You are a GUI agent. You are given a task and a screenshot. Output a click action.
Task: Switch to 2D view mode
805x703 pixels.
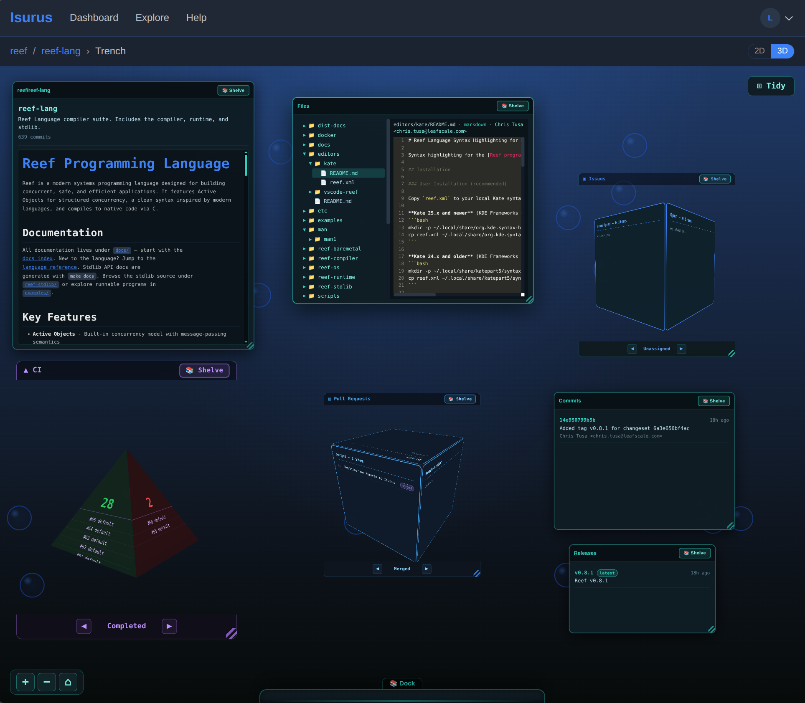click(x=759, y=51)
